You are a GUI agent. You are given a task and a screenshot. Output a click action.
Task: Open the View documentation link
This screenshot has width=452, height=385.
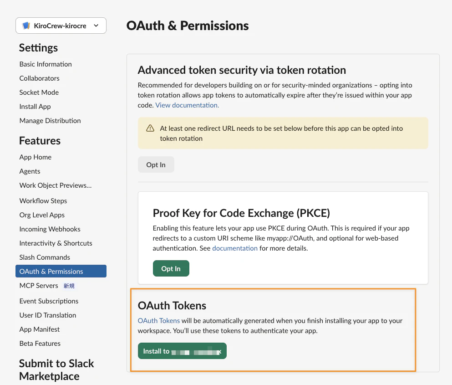point(187,105)
